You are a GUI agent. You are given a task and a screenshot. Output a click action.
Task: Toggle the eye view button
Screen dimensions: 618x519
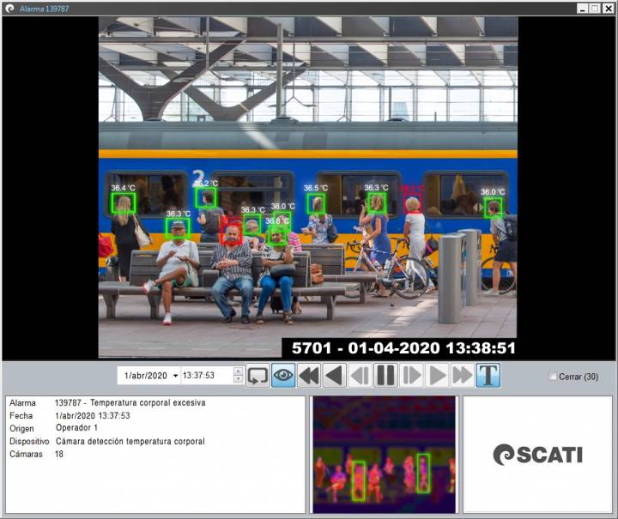[x=283, y=375]
